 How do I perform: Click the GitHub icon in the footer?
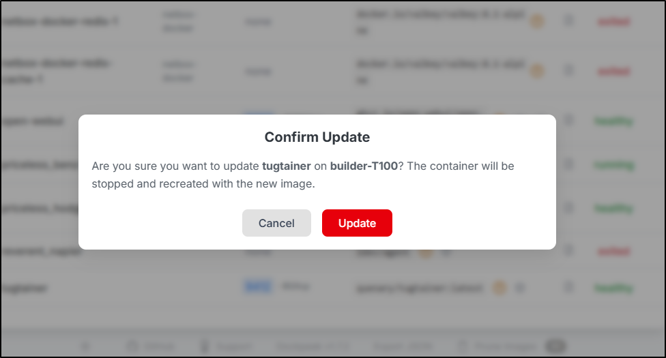[132, 346]
